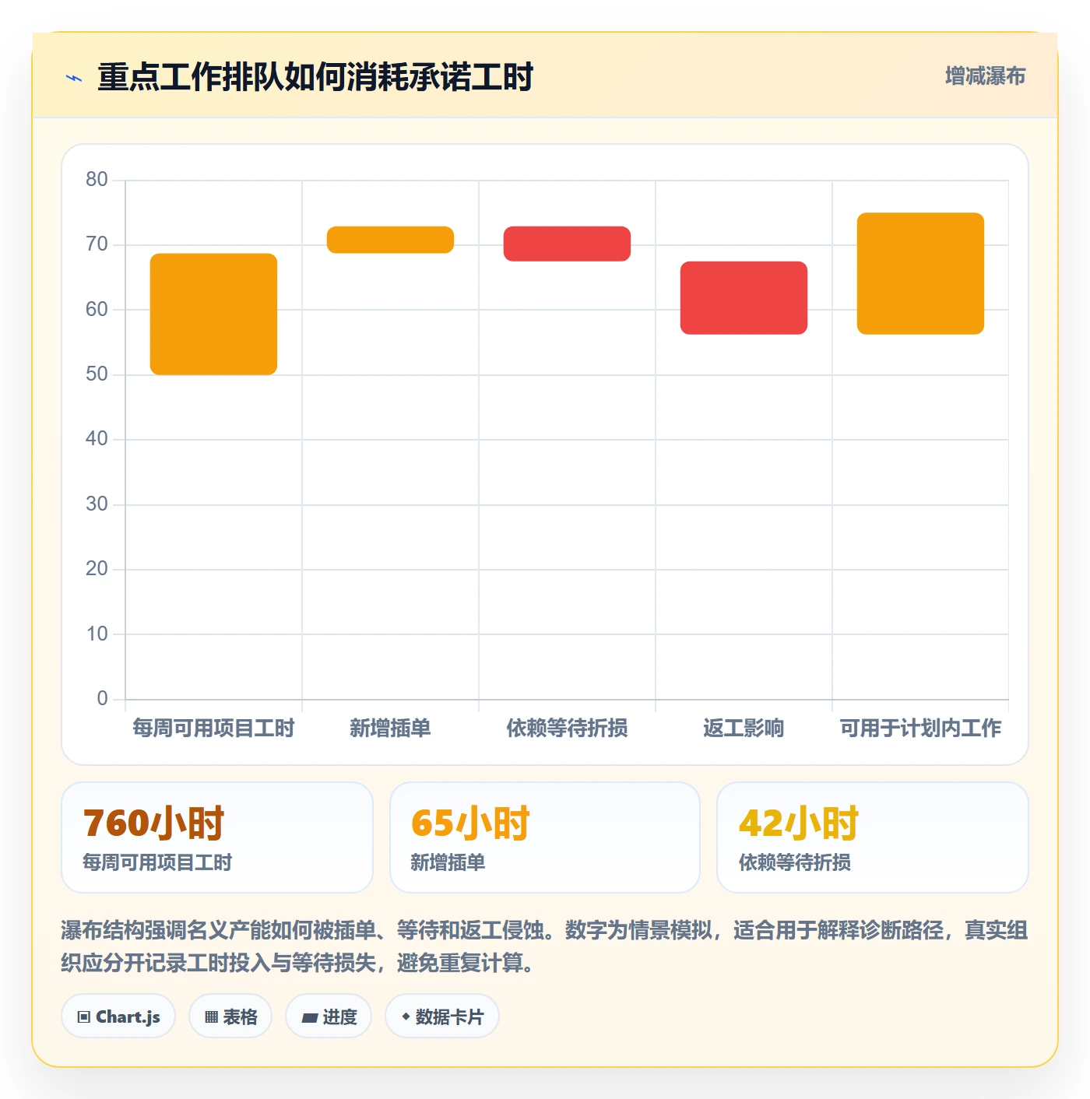Click the description paragraph starting 瀑布结构强调
Image resolution: width=1090 pixels, height=1099 pixels.
coord(545,946)
